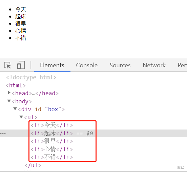Select the <li>心情</li> node
Viewport: 187px width, 172px height.
tap(51, 149)
